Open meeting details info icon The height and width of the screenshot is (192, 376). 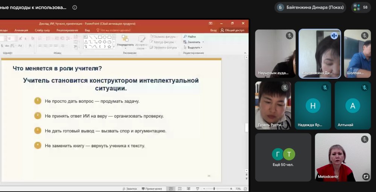click(x=74, y=8)
